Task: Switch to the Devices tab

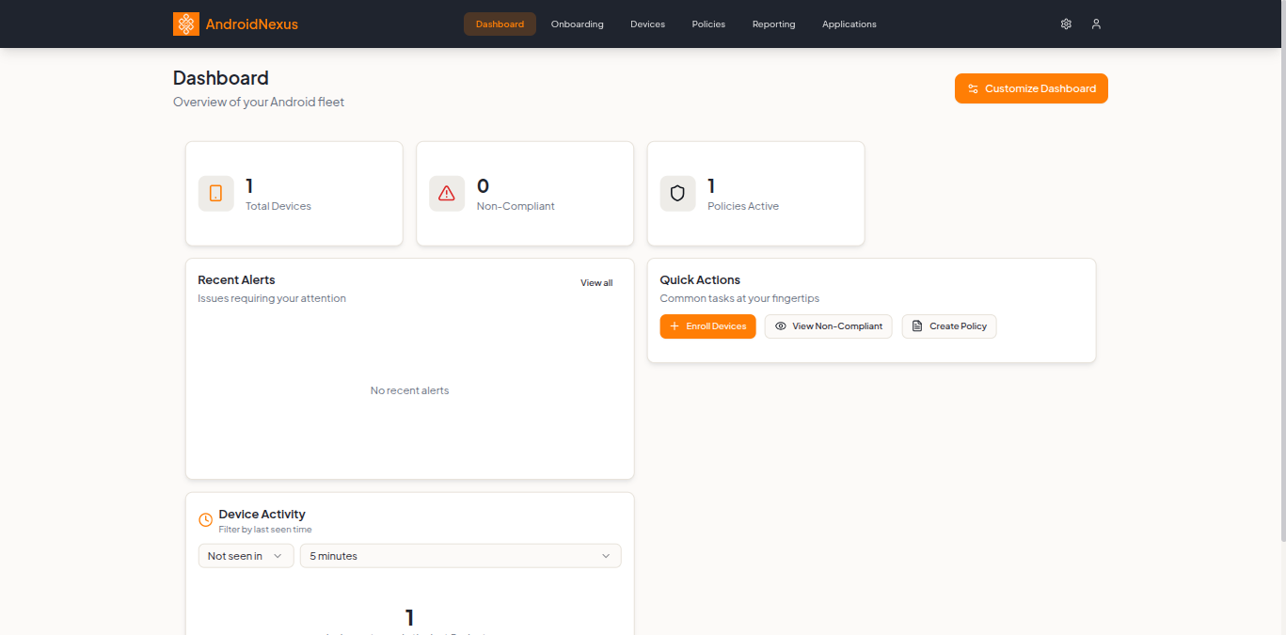Action: coord(647,24)
